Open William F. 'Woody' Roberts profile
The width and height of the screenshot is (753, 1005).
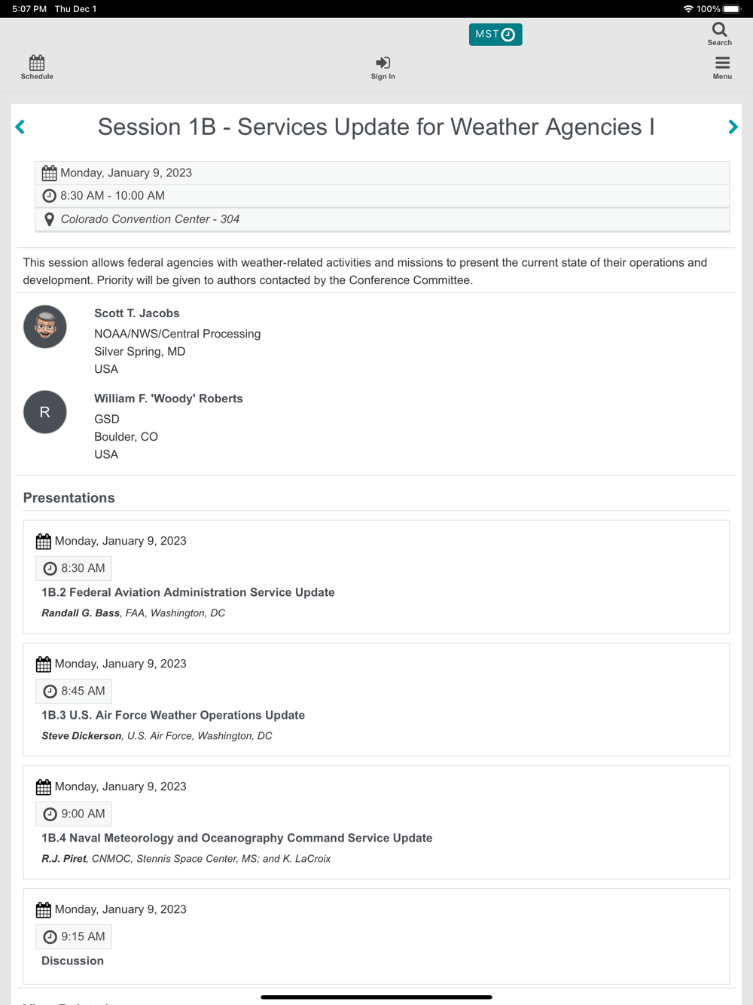(169, 399)
